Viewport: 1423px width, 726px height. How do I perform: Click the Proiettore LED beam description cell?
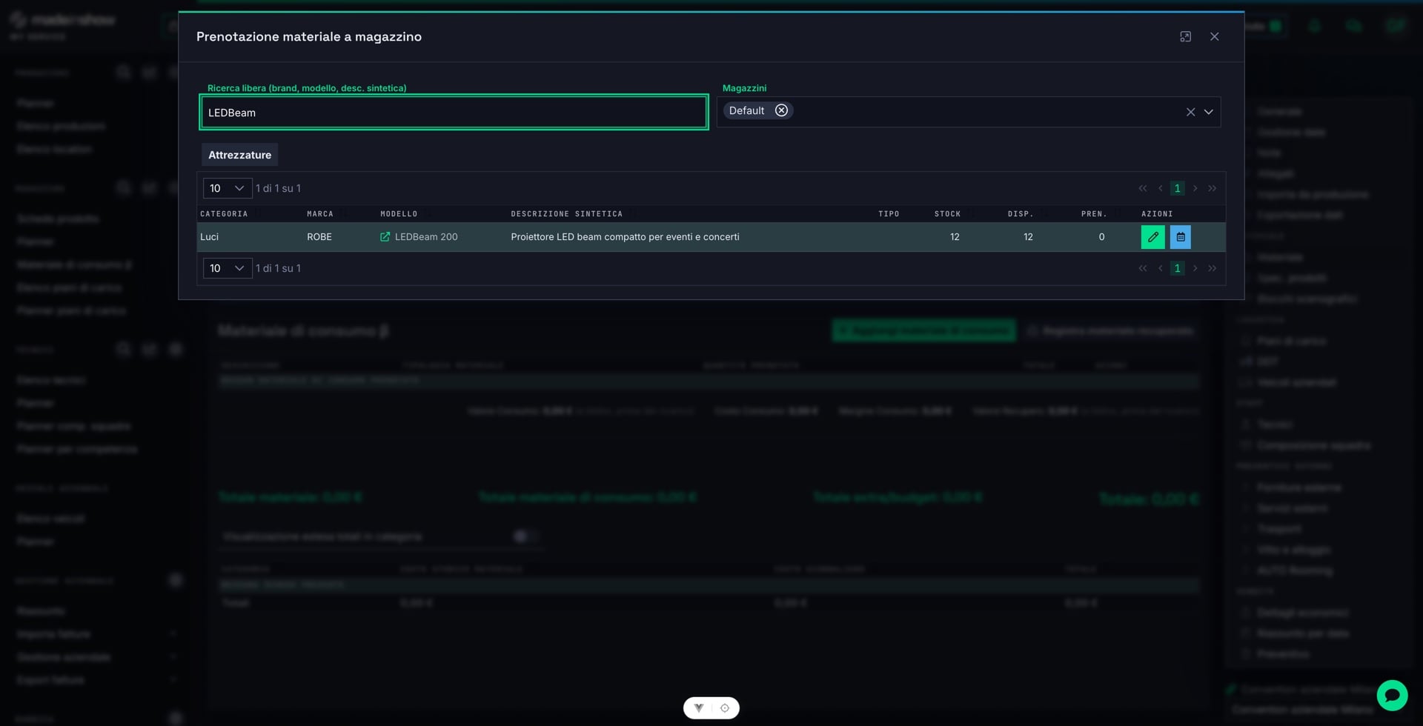point(625,237)
